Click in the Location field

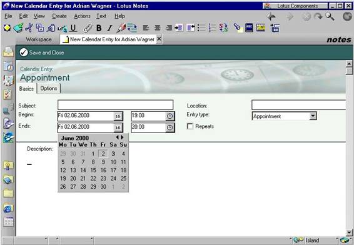point(299,105)
